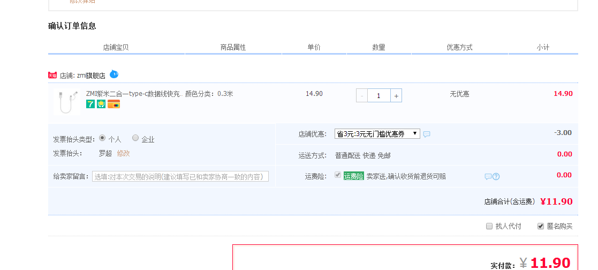Click the question mark help icon for 运费险
The width and height of the screenshot is (598, 270).
(496, 176)
